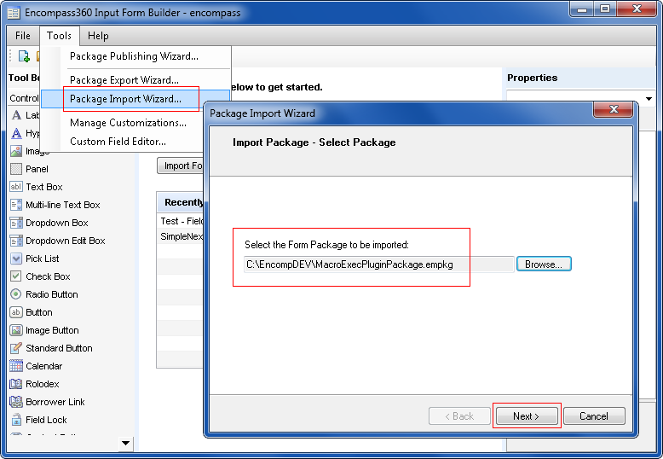Select the Rolodex control

coord(42,384)
